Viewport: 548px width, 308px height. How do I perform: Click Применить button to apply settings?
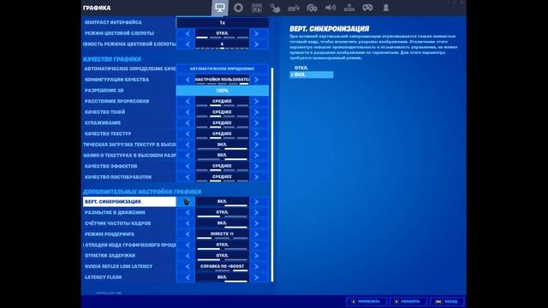366,301
